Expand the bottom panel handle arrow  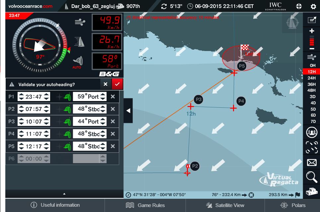tap(64, 194)
